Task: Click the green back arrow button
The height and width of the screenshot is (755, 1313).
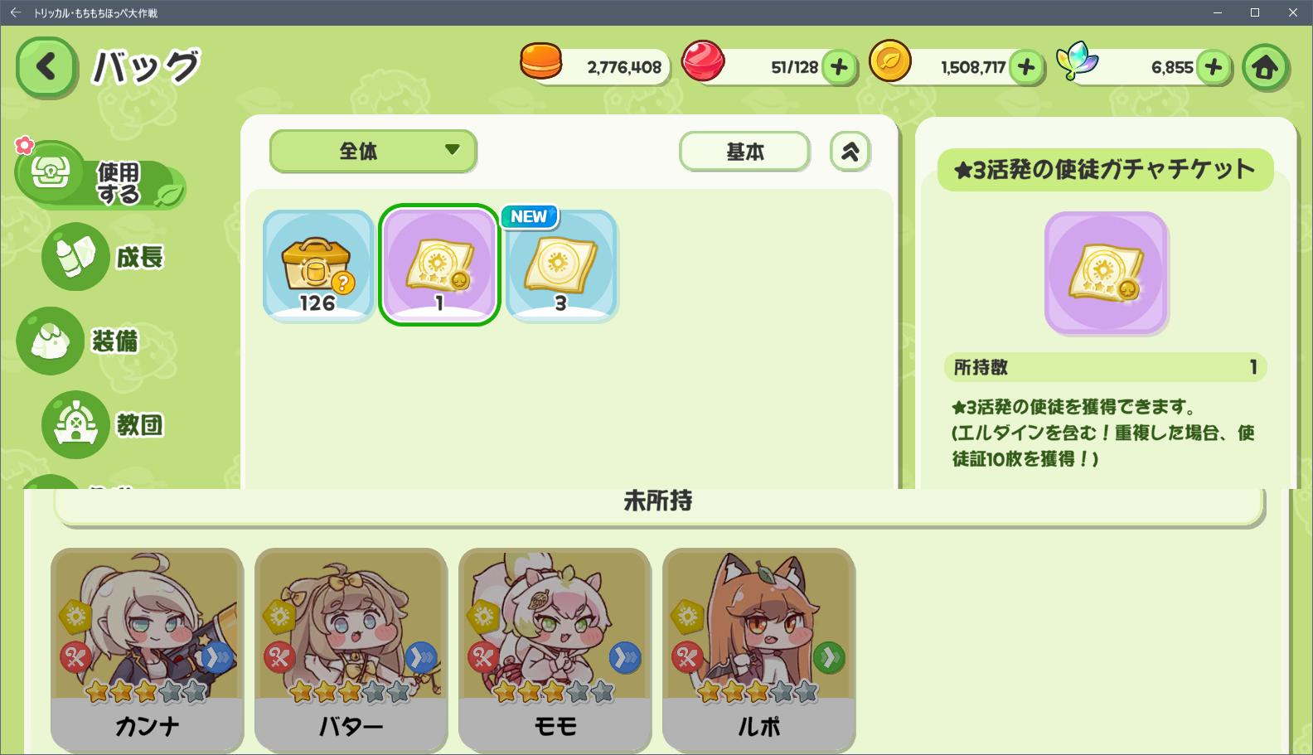Action: pos(46,67)
